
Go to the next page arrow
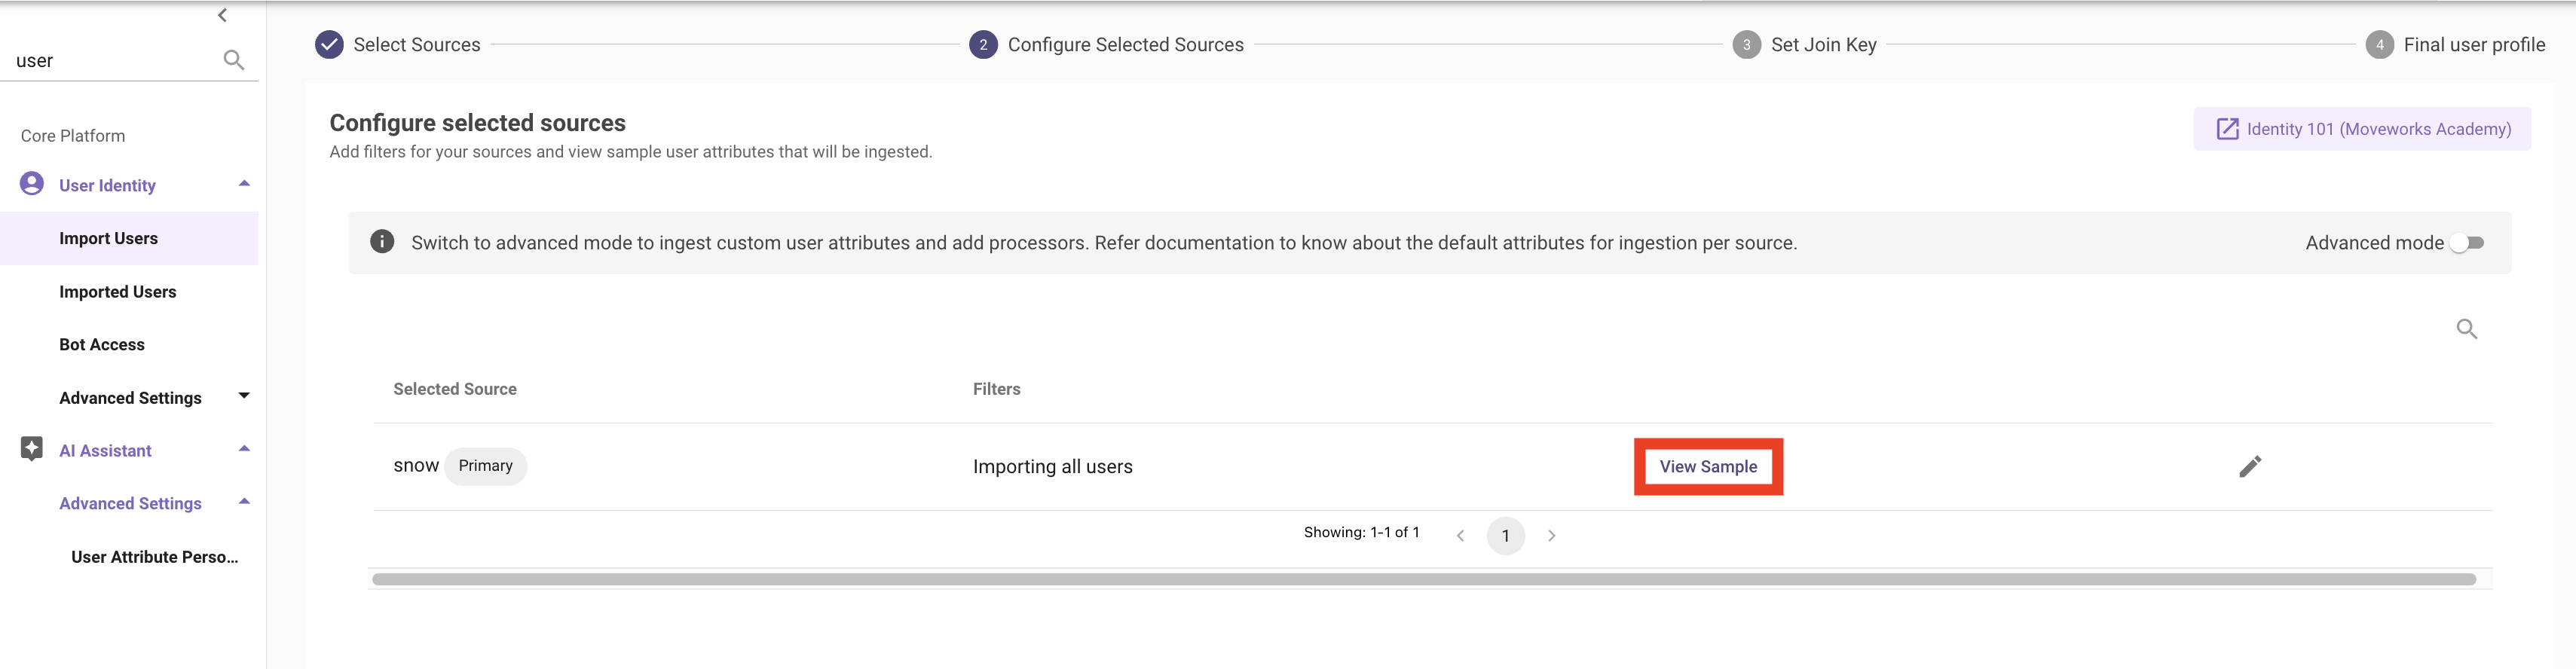(1551, 536)
